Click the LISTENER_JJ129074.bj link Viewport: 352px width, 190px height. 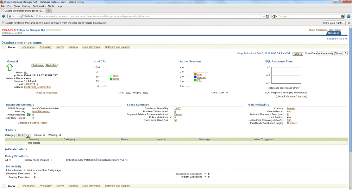point(37,87)
